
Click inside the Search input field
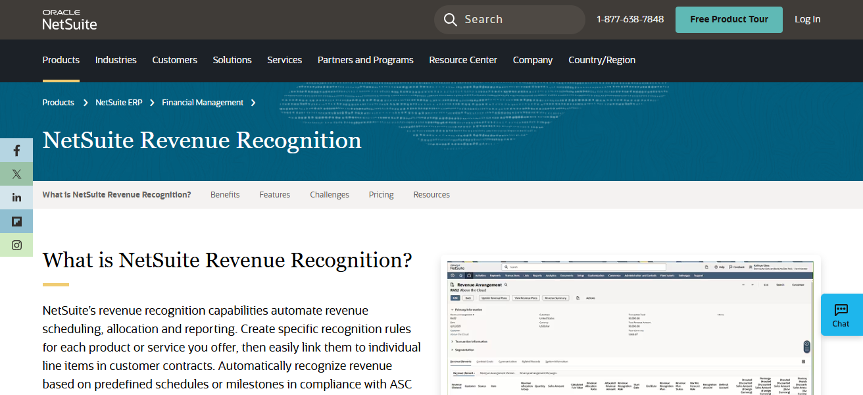pos(513,19)
